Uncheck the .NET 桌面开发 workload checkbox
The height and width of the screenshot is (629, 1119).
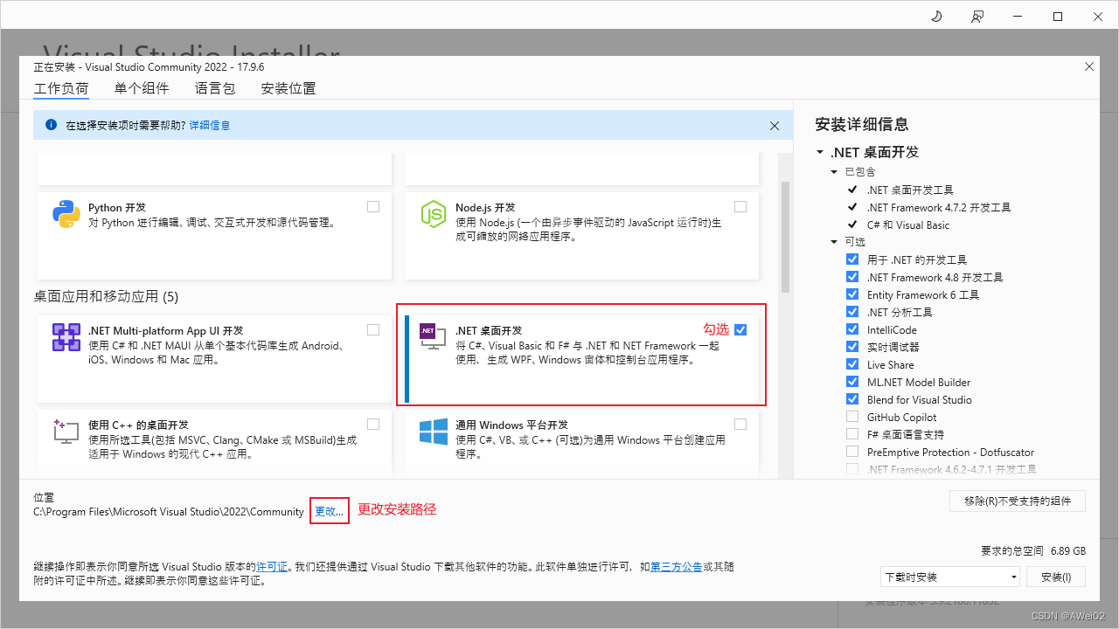click(x=740, y=329)
